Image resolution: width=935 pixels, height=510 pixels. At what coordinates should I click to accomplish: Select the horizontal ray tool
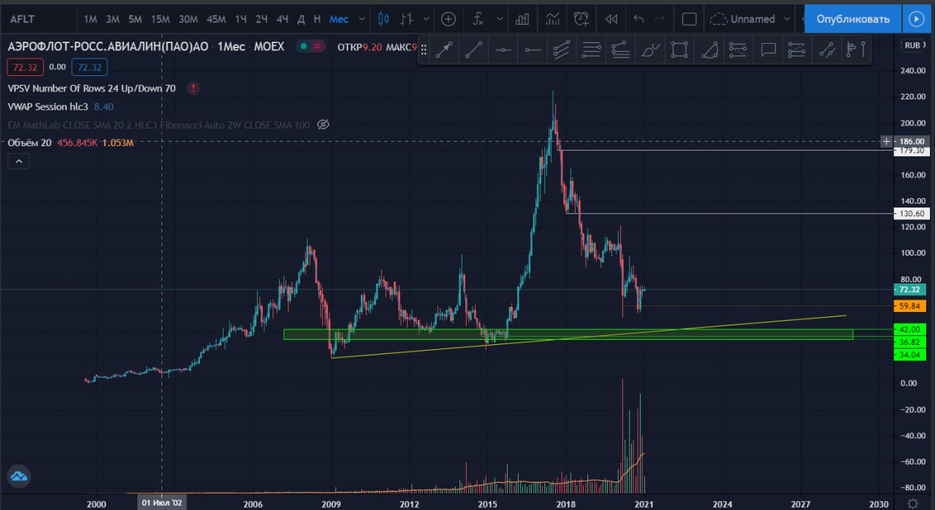533,50
